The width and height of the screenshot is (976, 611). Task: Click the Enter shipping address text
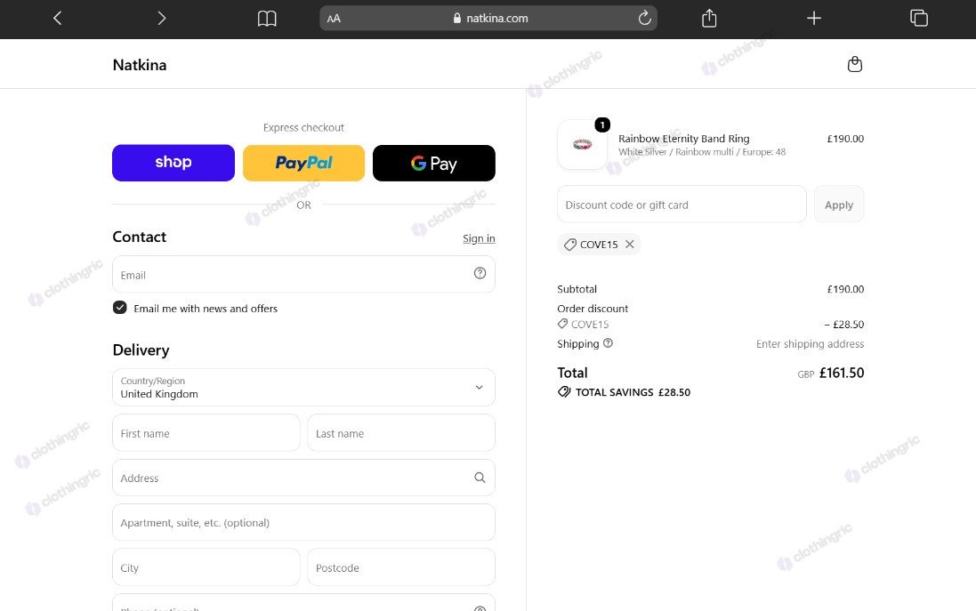pos(810,343)
